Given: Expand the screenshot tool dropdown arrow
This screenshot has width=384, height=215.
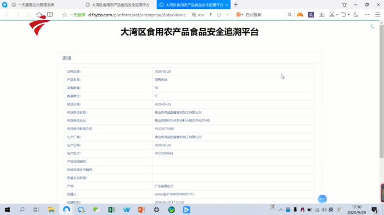Looking at the screenshot, I should [x=337, y=15].
